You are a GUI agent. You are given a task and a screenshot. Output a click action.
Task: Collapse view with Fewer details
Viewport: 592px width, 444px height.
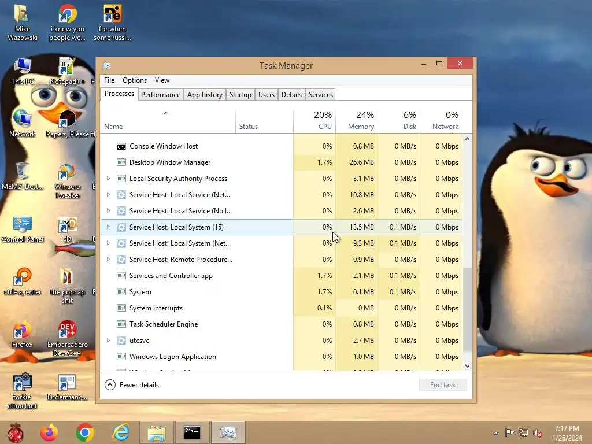coord(132,384)
